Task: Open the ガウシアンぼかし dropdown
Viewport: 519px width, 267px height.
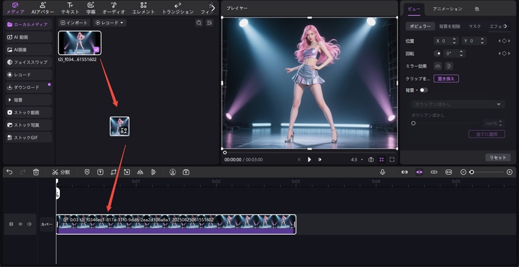Action: coord(458,104)
